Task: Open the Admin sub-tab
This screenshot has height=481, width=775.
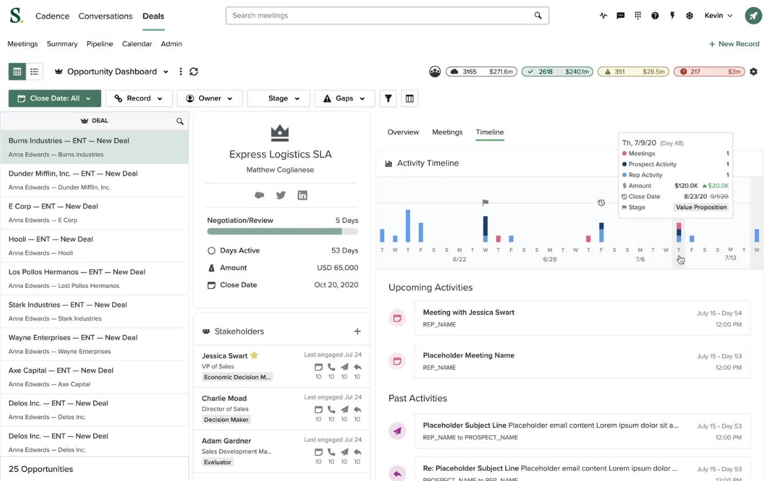Action: click(x=171, y=44)
